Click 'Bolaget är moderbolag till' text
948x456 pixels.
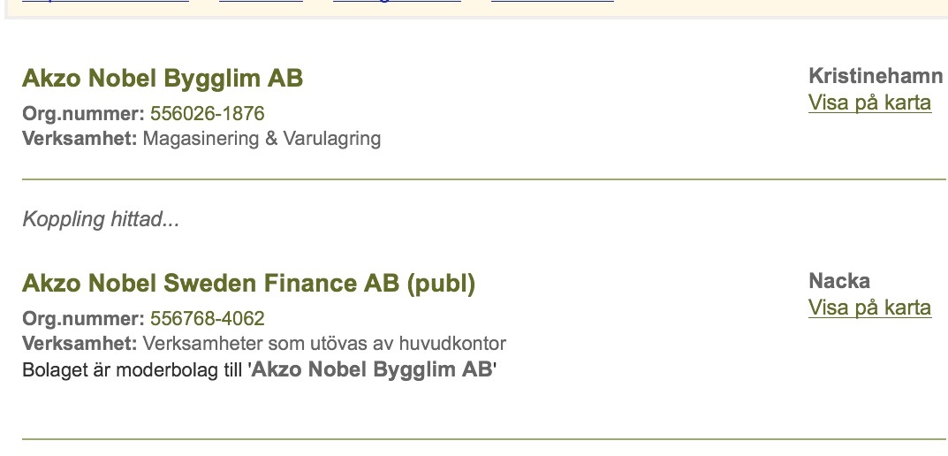click(134, 369)
